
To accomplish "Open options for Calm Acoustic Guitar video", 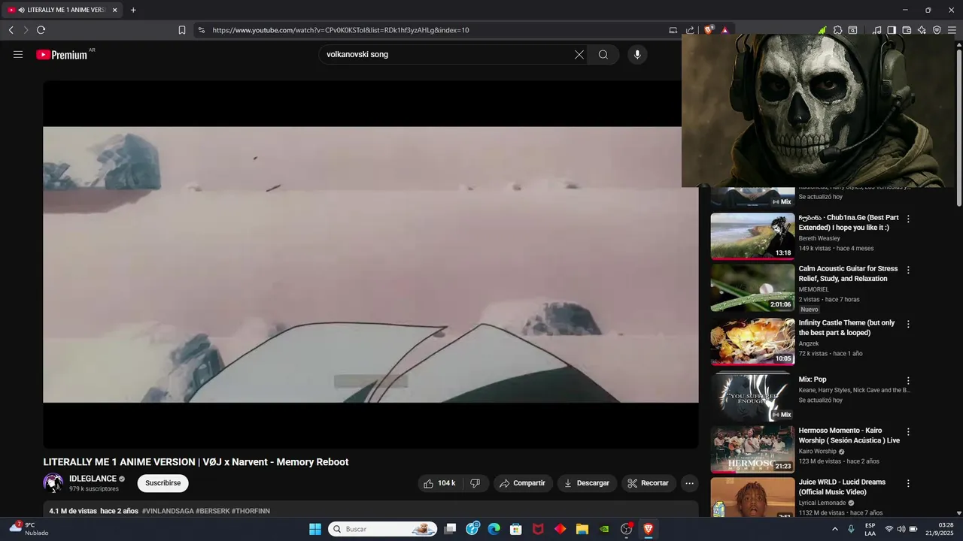I will pyautogui.click(x=908, y=270).
